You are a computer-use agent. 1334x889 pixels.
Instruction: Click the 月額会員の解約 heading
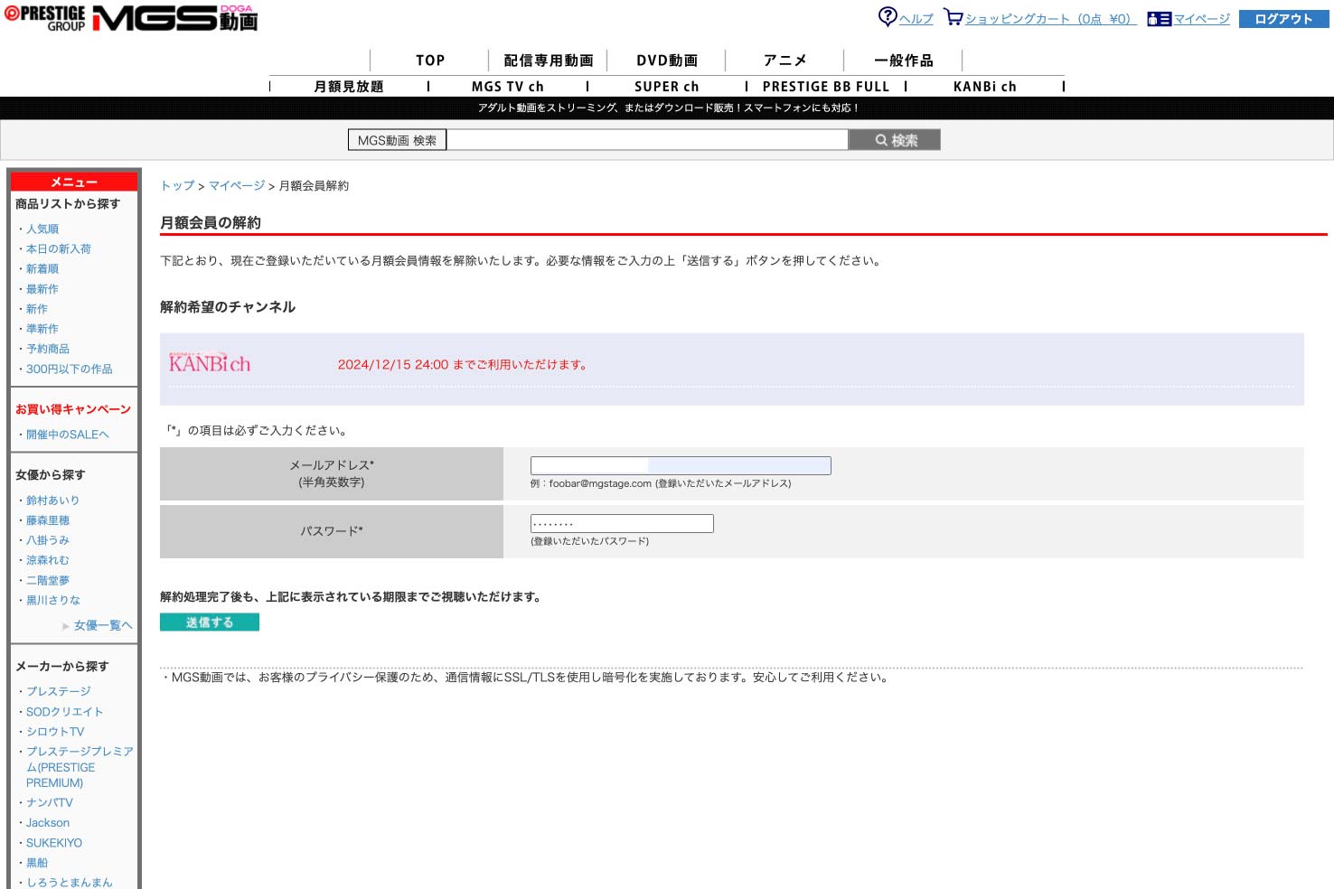click(x=211, y=222)
